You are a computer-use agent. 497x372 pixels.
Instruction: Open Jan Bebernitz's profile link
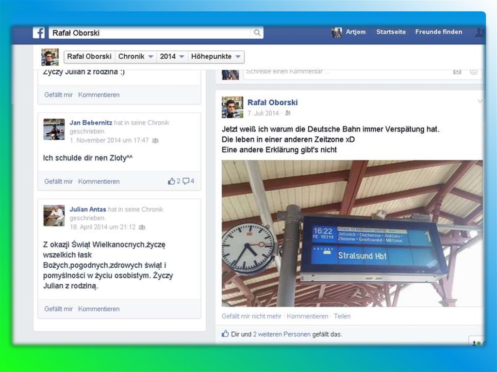[91, 123]
